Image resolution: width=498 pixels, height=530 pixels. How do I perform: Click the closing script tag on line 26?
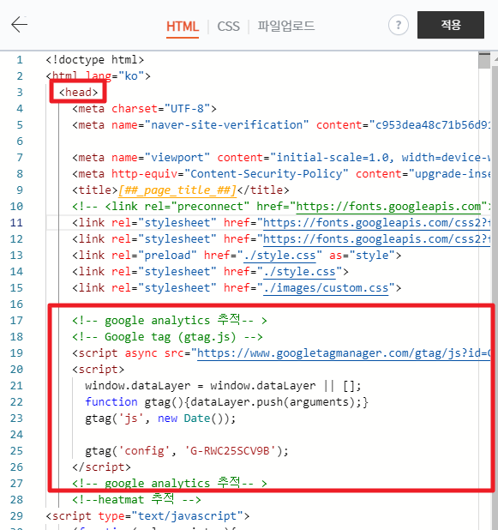click(x=101, y=467)
